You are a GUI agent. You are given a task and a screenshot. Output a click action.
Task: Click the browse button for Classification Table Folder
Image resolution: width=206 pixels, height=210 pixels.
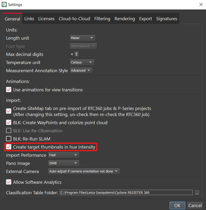coord(197,193)
